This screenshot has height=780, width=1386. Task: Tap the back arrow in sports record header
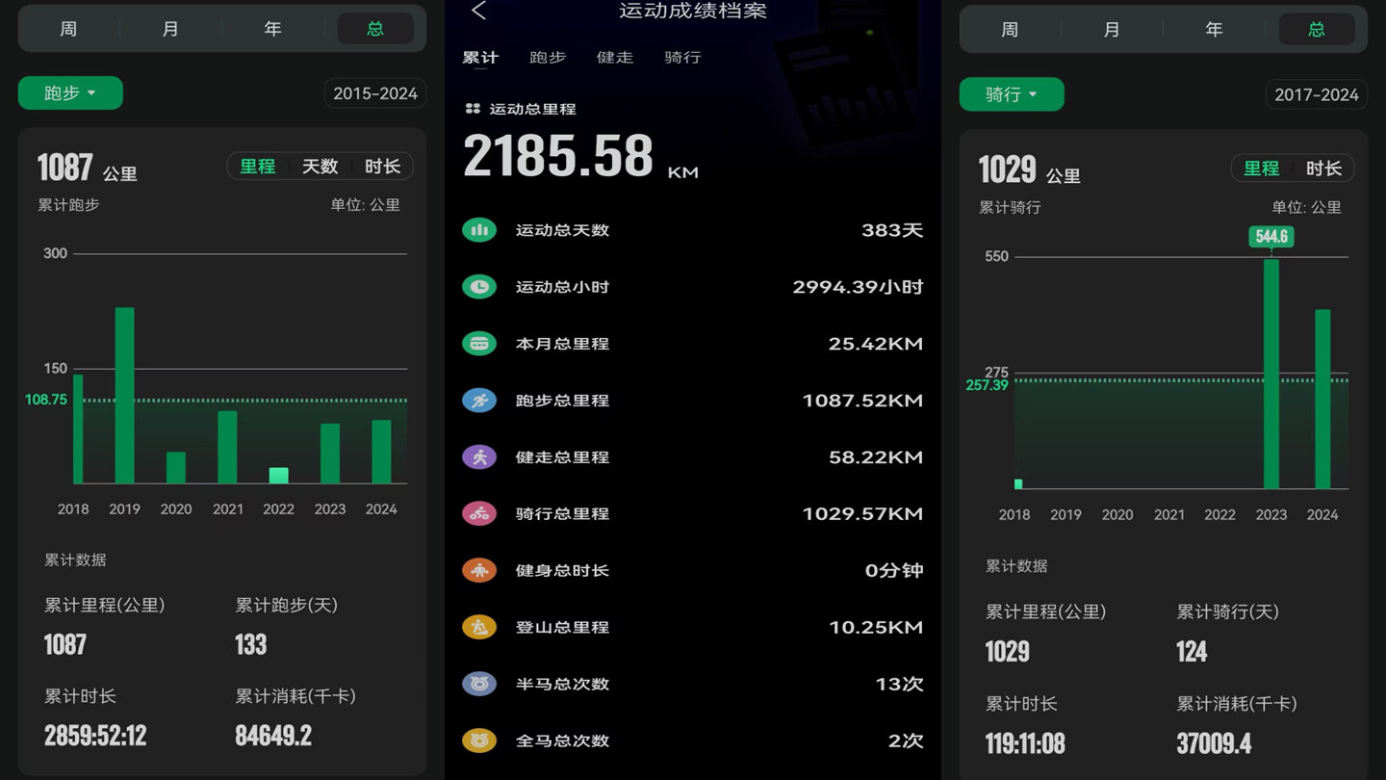(478, 12)
